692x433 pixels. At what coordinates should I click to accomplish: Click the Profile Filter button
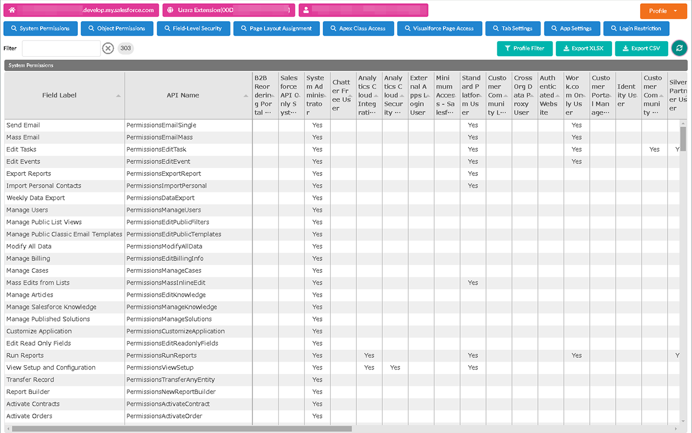524,48
